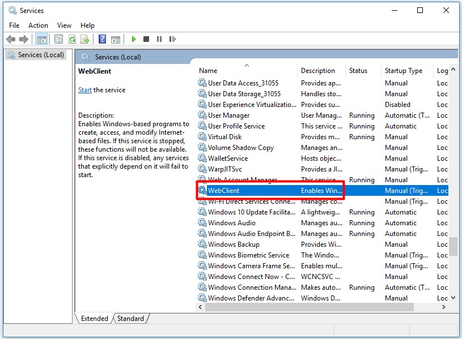Click the gear icon beside Virtual Disk
The image size is (462, 339).
(x=202, y=136)
